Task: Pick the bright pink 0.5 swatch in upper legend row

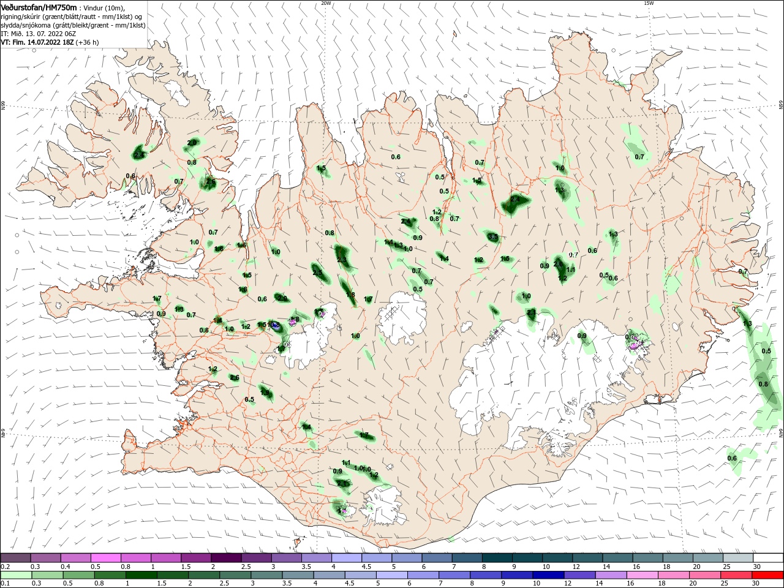Action: [106, 558]
